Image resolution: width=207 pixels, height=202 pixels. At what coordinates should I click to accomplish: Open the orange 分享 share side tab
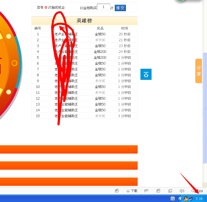(x=199, y=71)
